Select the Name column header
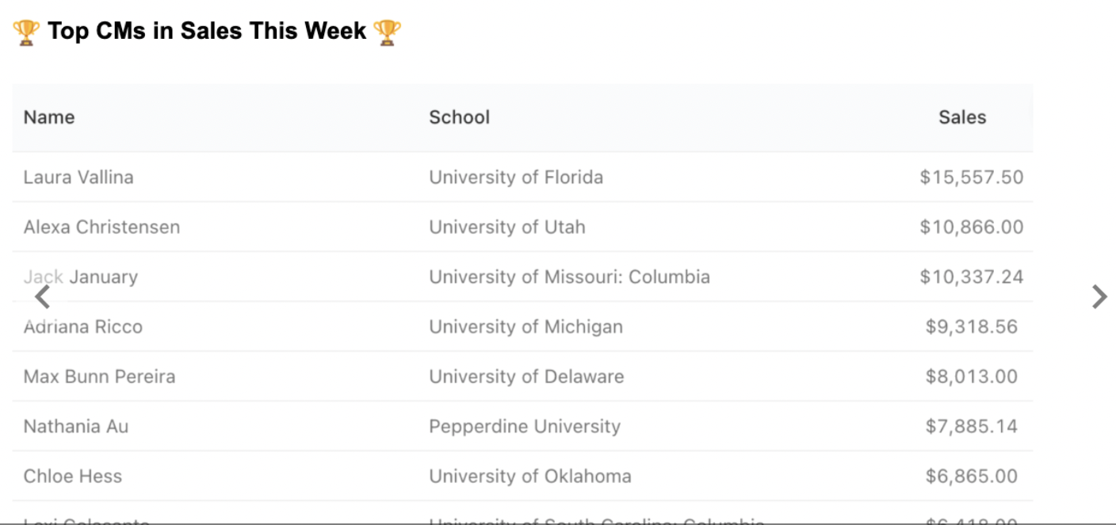The image size is (1116, 525). tap(49, 117)
